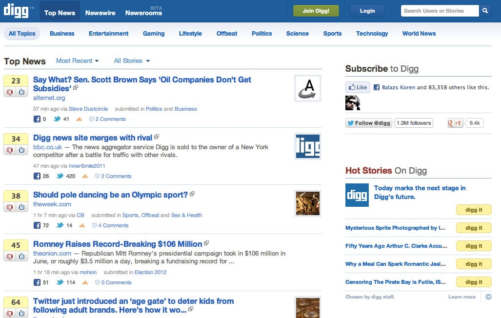Select the Technology topic
The image size is (501, 318).
(372, 34)
